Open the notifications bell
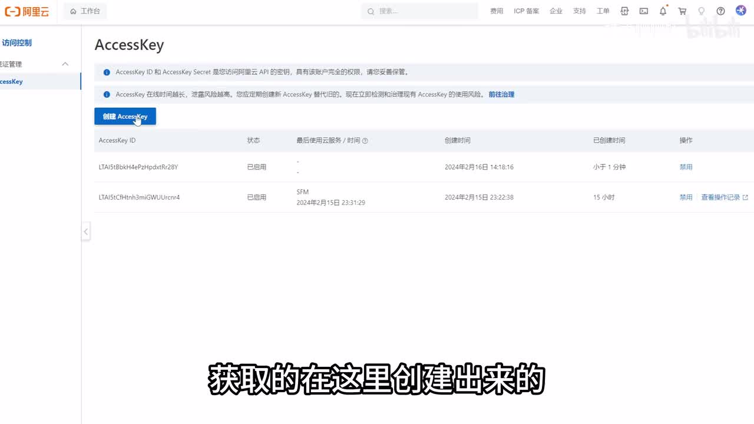 663,11
